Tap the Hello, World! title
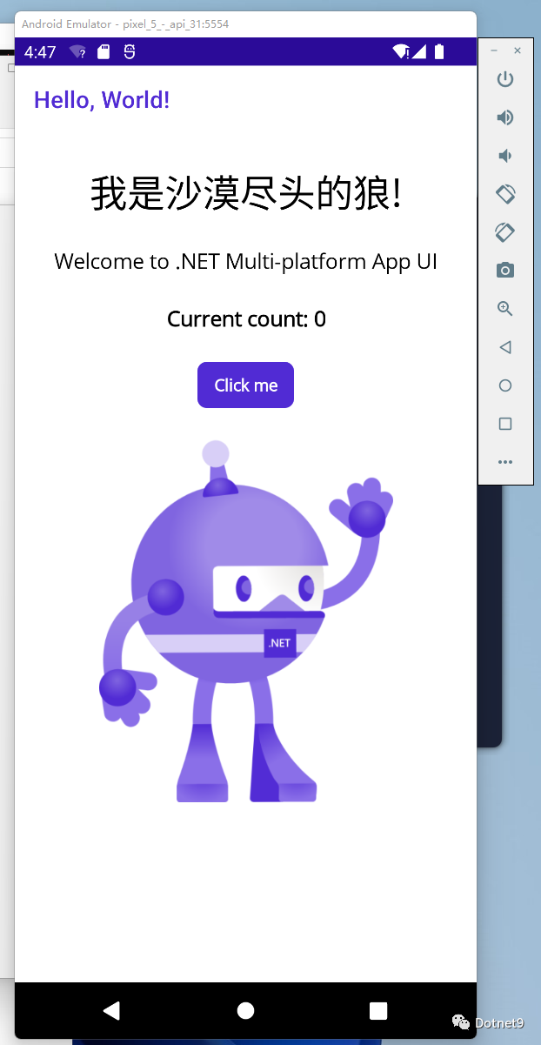Image resolution: width=541 pixels, height=1045 pixels. pyautogui.click(x=102, y=100)
